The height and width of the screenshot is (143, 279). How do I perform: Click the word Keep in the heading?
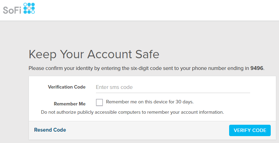click(43, 54)
